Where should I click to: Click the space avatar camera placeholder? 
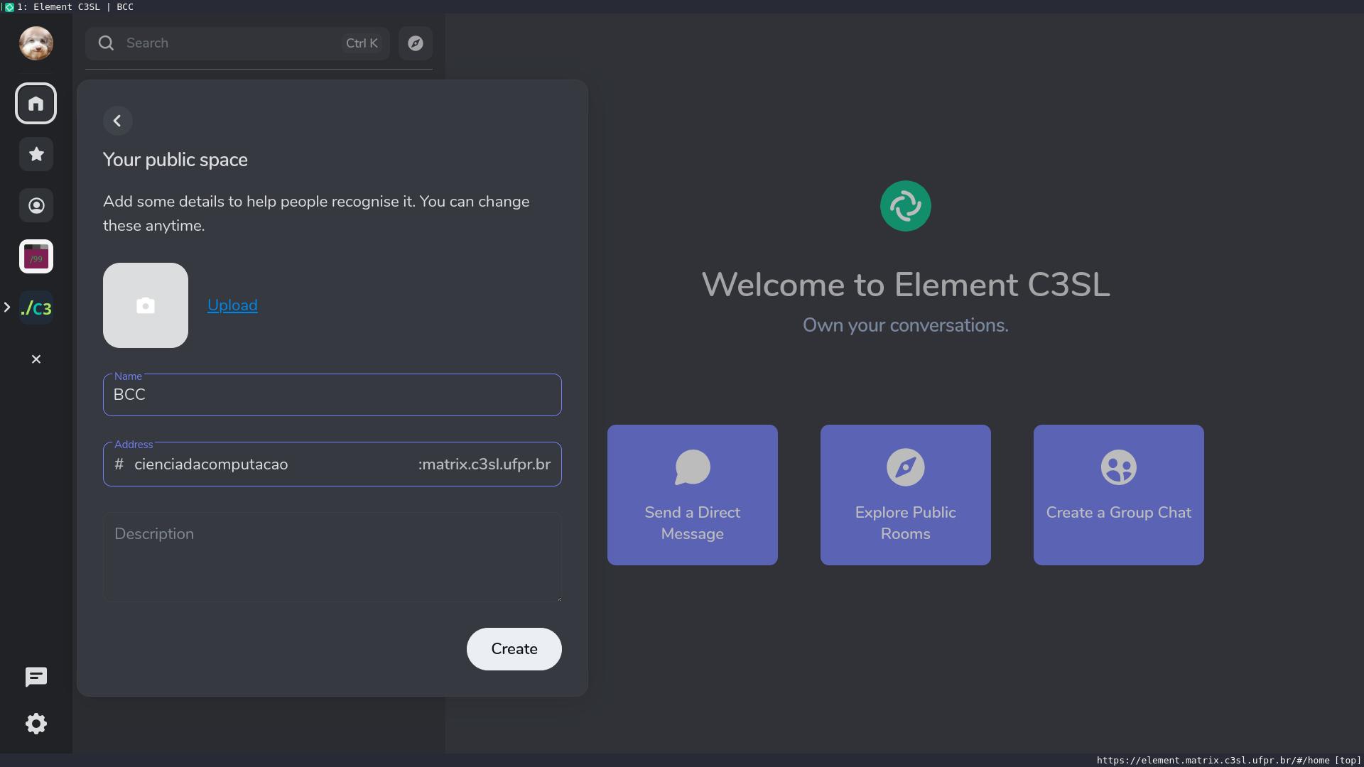[x=146, y=305]
